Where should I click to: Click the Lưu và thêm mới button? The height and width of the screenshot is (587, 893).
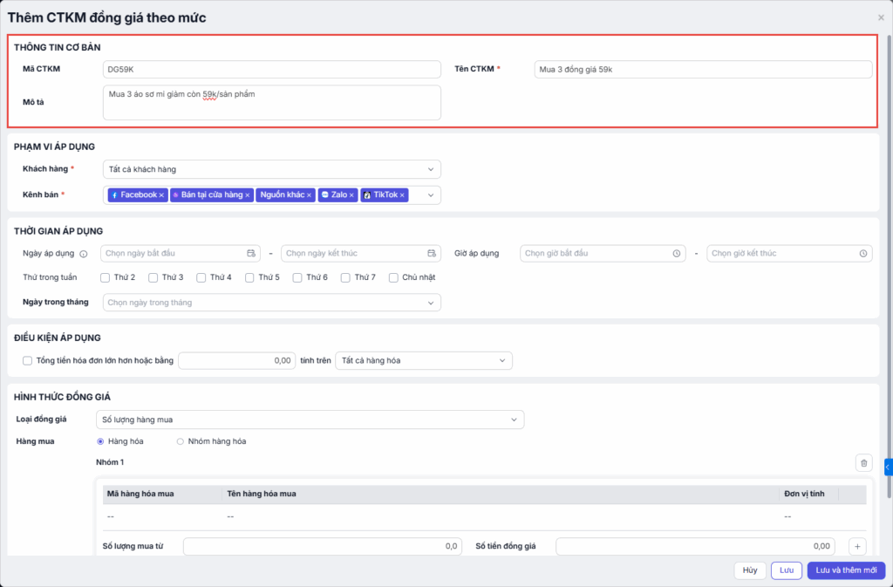[846, 570]
